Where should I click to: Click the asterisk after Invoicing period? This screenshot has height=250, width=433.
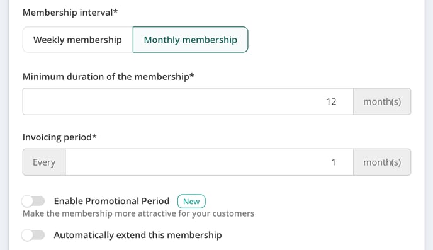point(94,137)
